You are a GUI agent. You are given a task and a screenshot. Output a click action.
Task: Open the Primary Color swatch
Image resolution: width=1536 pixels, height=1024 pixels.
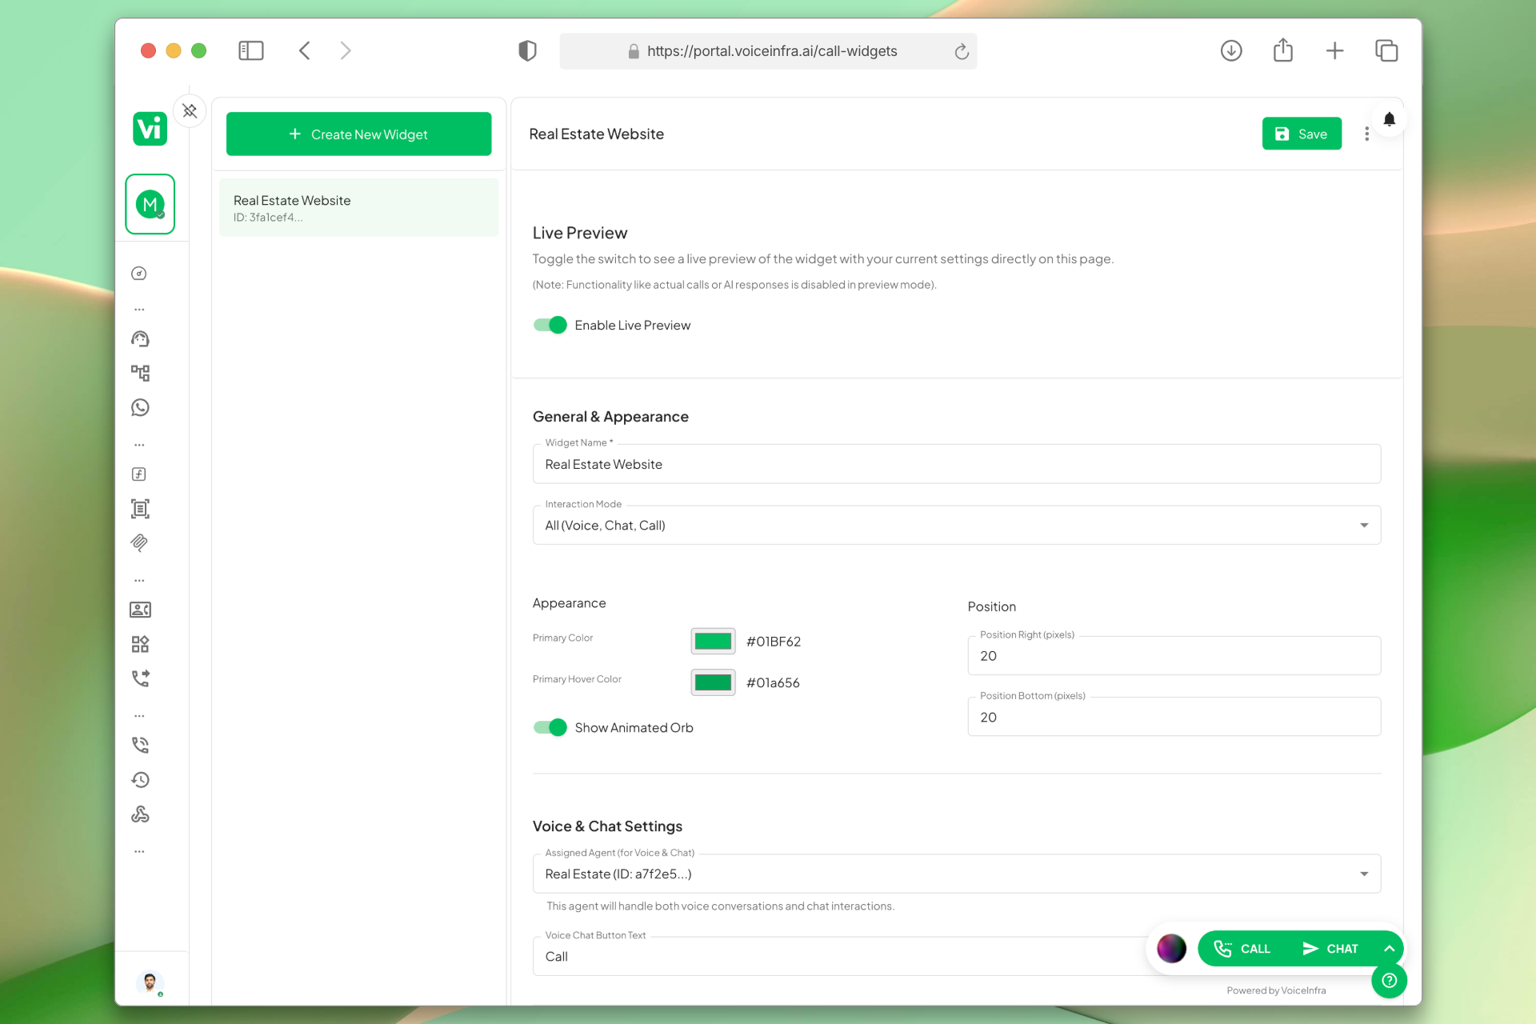point(713,642)
